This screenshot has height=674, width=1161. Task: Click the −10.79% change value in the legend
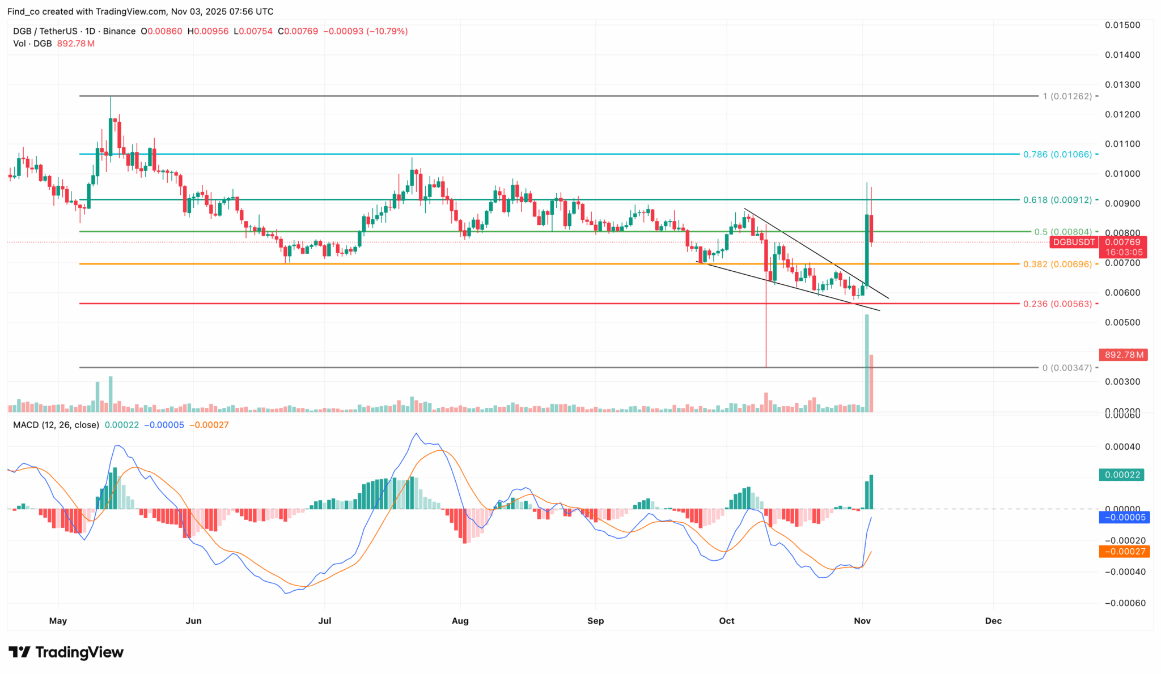pos(387,31)
